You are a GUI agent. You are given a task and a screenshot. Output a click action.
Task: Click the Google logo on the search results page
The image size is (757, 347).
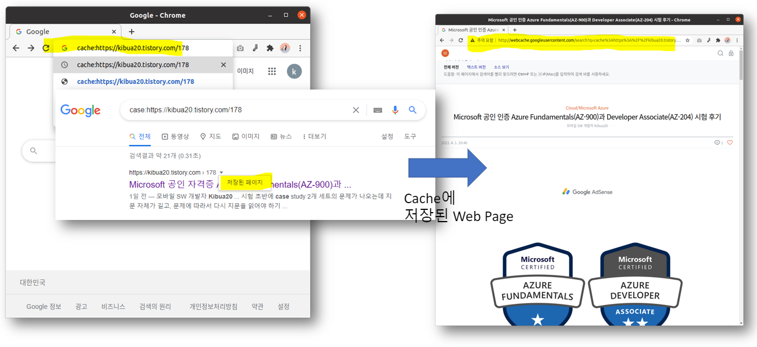81,110
